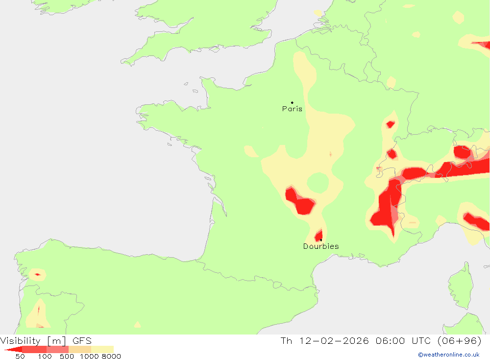This screenshot has width=490, height=359.
Task: Select the 50–100 red legend swatch
Action: [x=34, y=349]
